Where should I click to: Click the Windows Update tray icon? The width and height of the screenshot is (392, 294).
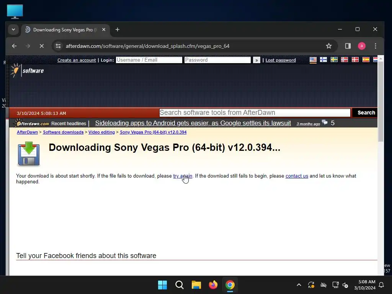click(x=311, y=285)
